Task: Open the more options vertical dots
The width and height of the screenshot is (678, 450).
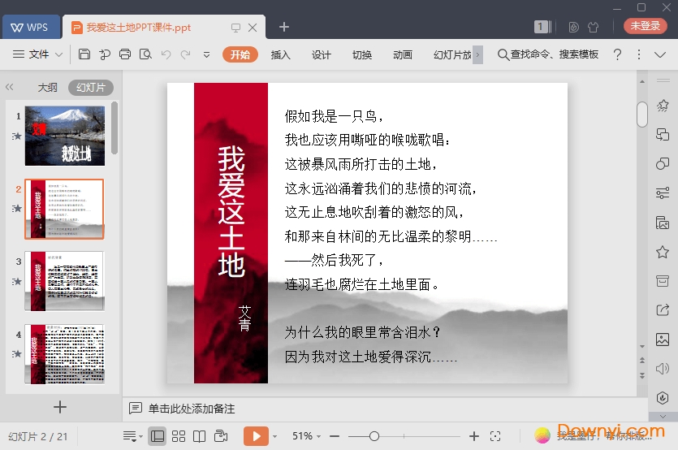Action: coord(639,54)
